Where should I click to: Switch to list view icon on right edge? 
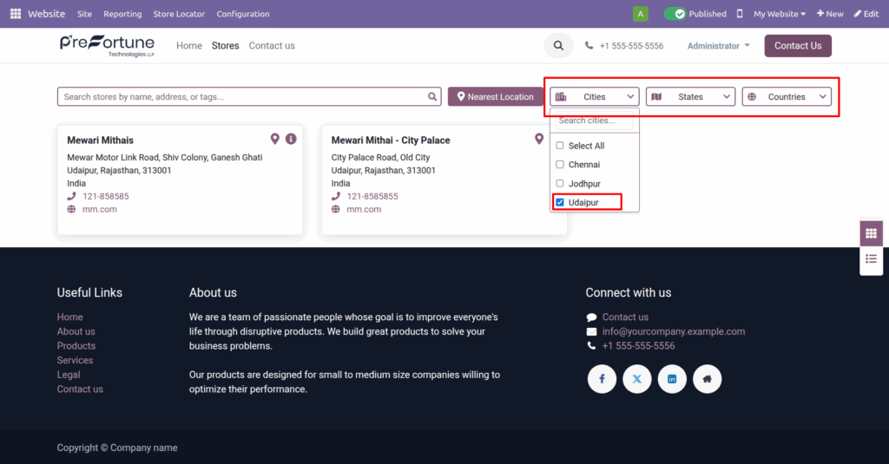871,259
